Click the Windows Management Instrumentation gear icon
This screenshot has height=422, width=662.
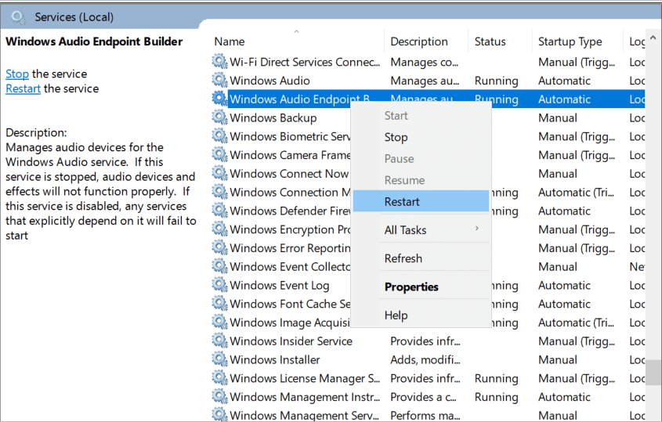[x=219, y=396]
